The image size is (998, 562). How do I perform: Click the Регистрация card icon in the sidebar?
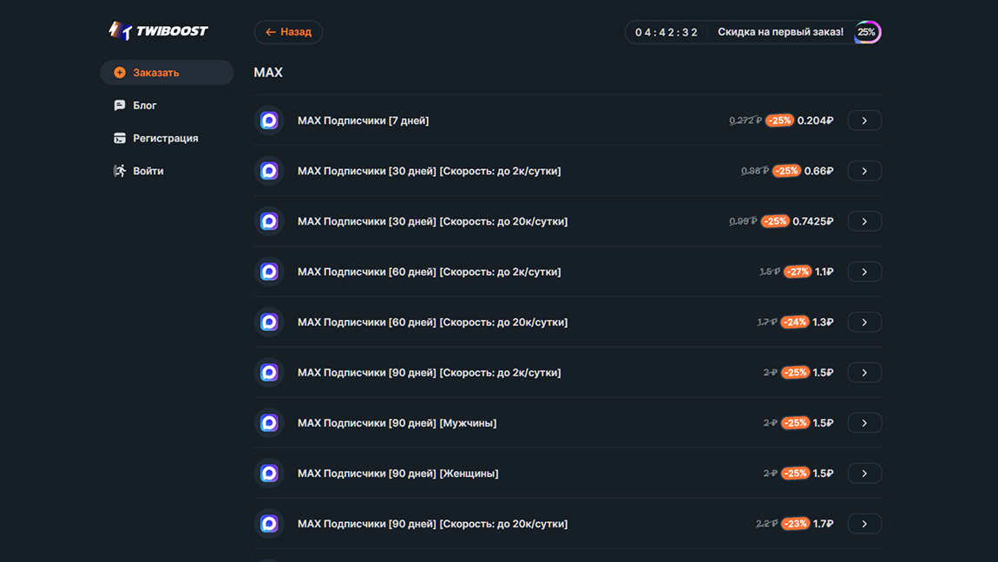[x=120, y=138]
